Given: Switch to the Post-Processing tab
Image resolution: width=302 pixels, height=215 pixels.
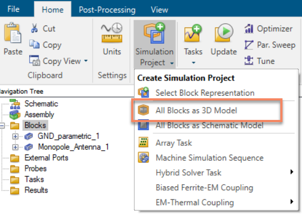Looking at the screenshot, I should pyautogui.click(x=107, y=10).
